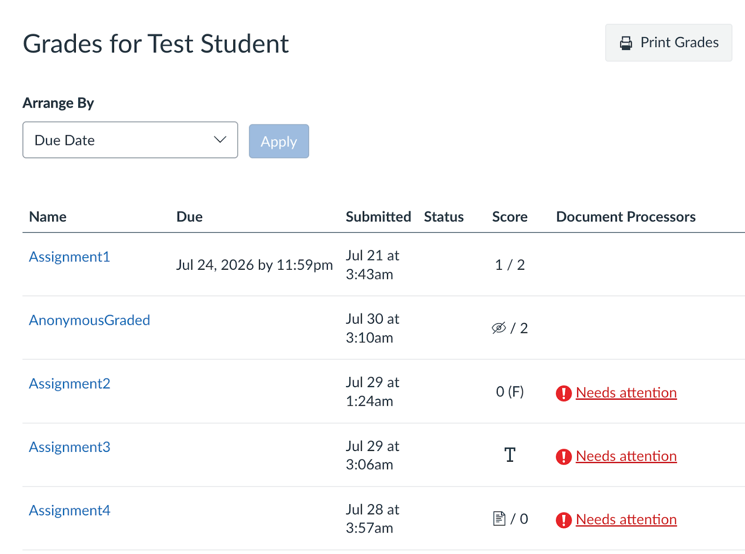Click the red alert icon beside Assignment2's Needs attention

click(564, 393)
